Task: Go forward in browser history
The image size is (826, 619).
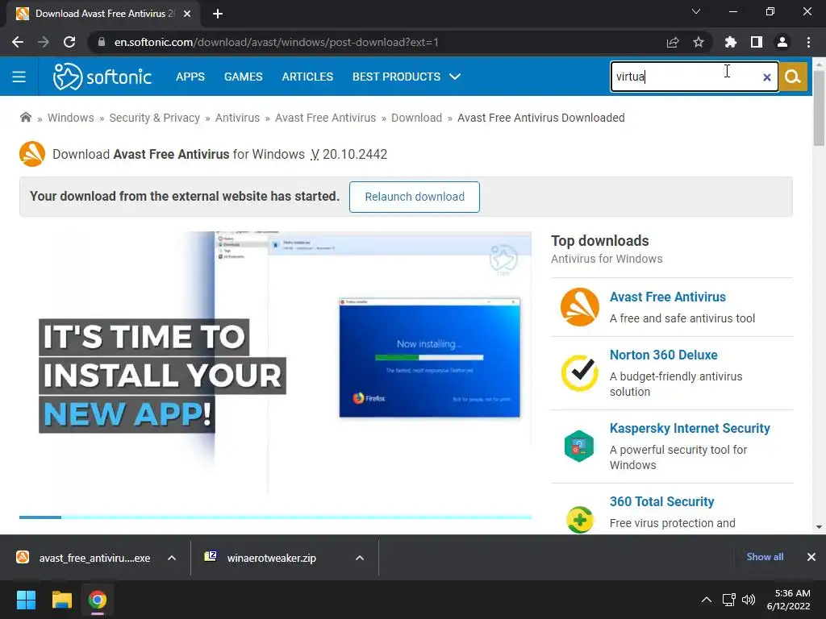Action: [x=44, y=42]
